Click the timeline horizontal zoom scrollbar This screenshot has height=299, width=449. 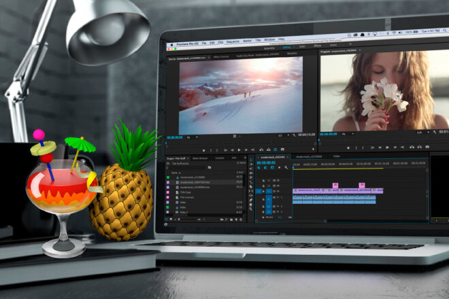click(x=310, y=221)
